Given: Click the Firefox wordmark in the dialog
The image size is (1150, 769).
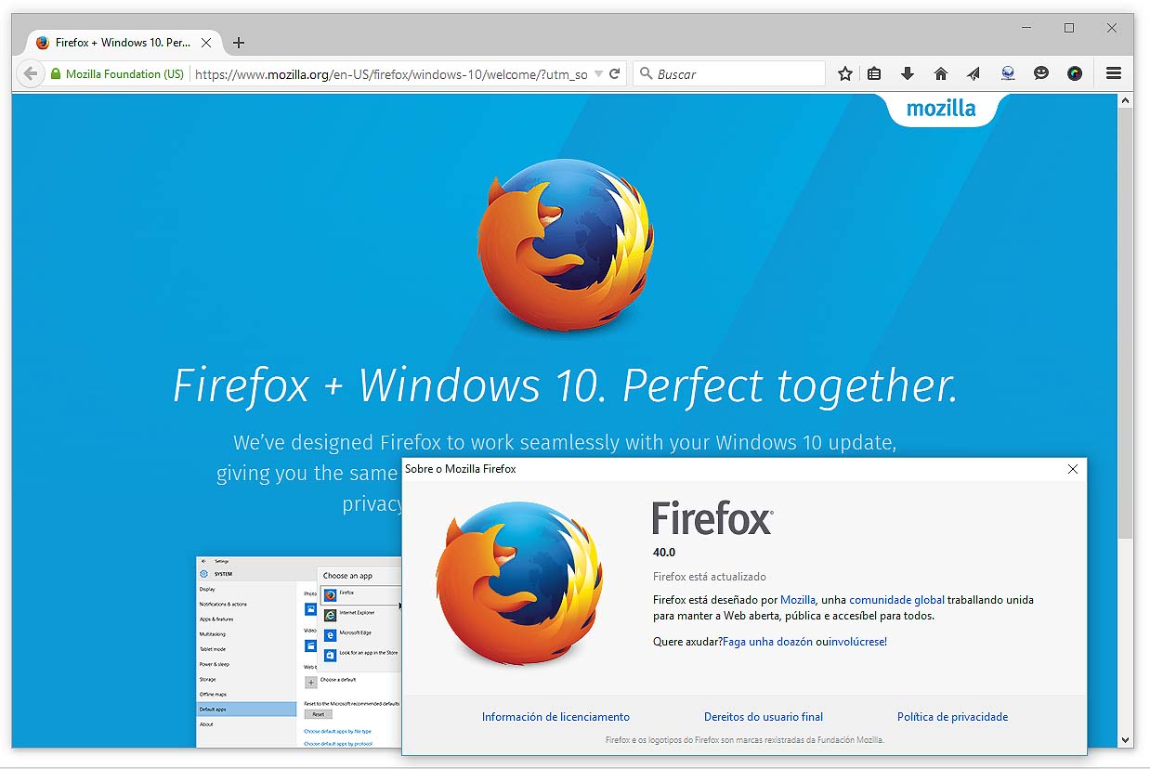Looking at the screenshot, I should (x=712, y=518).
